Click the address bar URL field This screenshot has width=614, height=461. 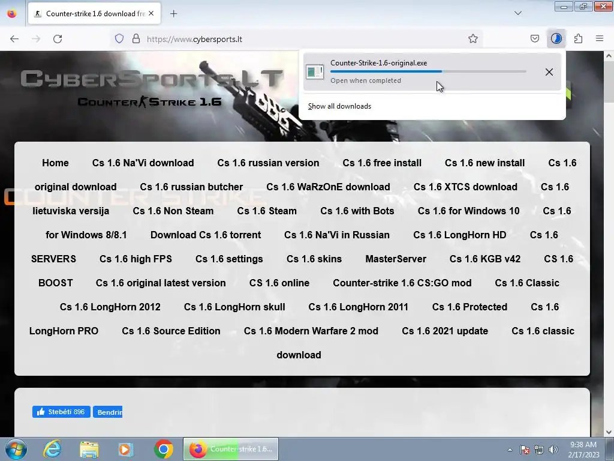297,39
